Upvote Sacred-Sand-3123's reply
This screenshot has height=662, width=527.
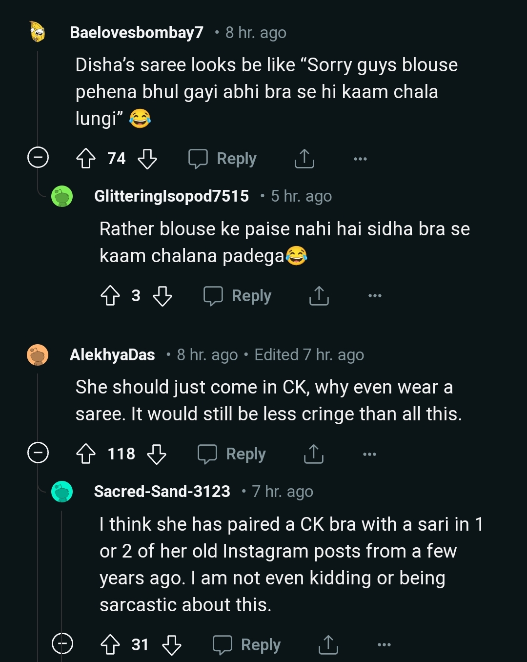(x=110, y=644)
